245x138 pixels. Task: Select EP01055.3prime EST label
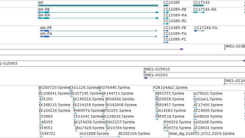point(117,111)
